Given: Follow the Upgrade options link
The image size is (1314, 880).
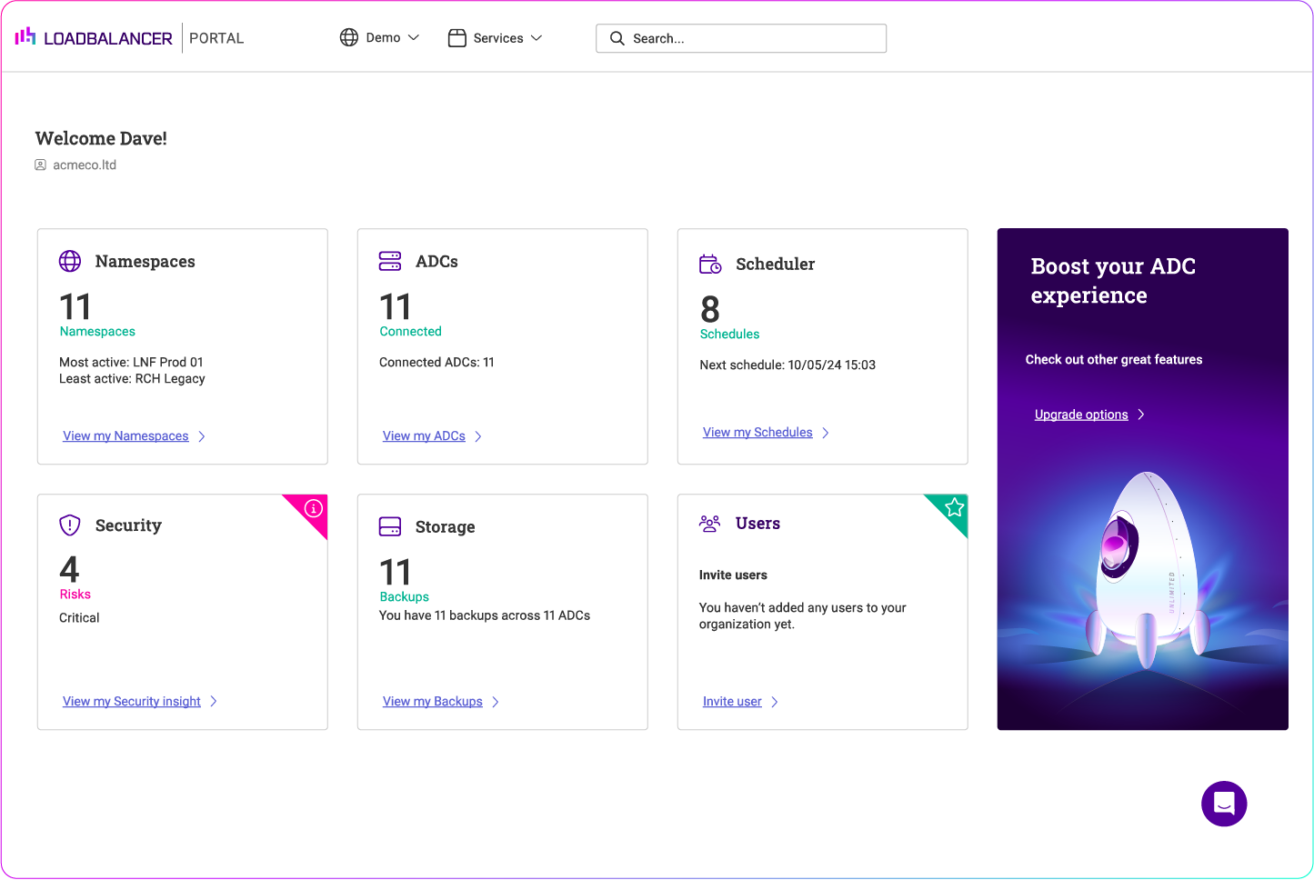Looking at the screenshot, I should tap(1081, 414).
